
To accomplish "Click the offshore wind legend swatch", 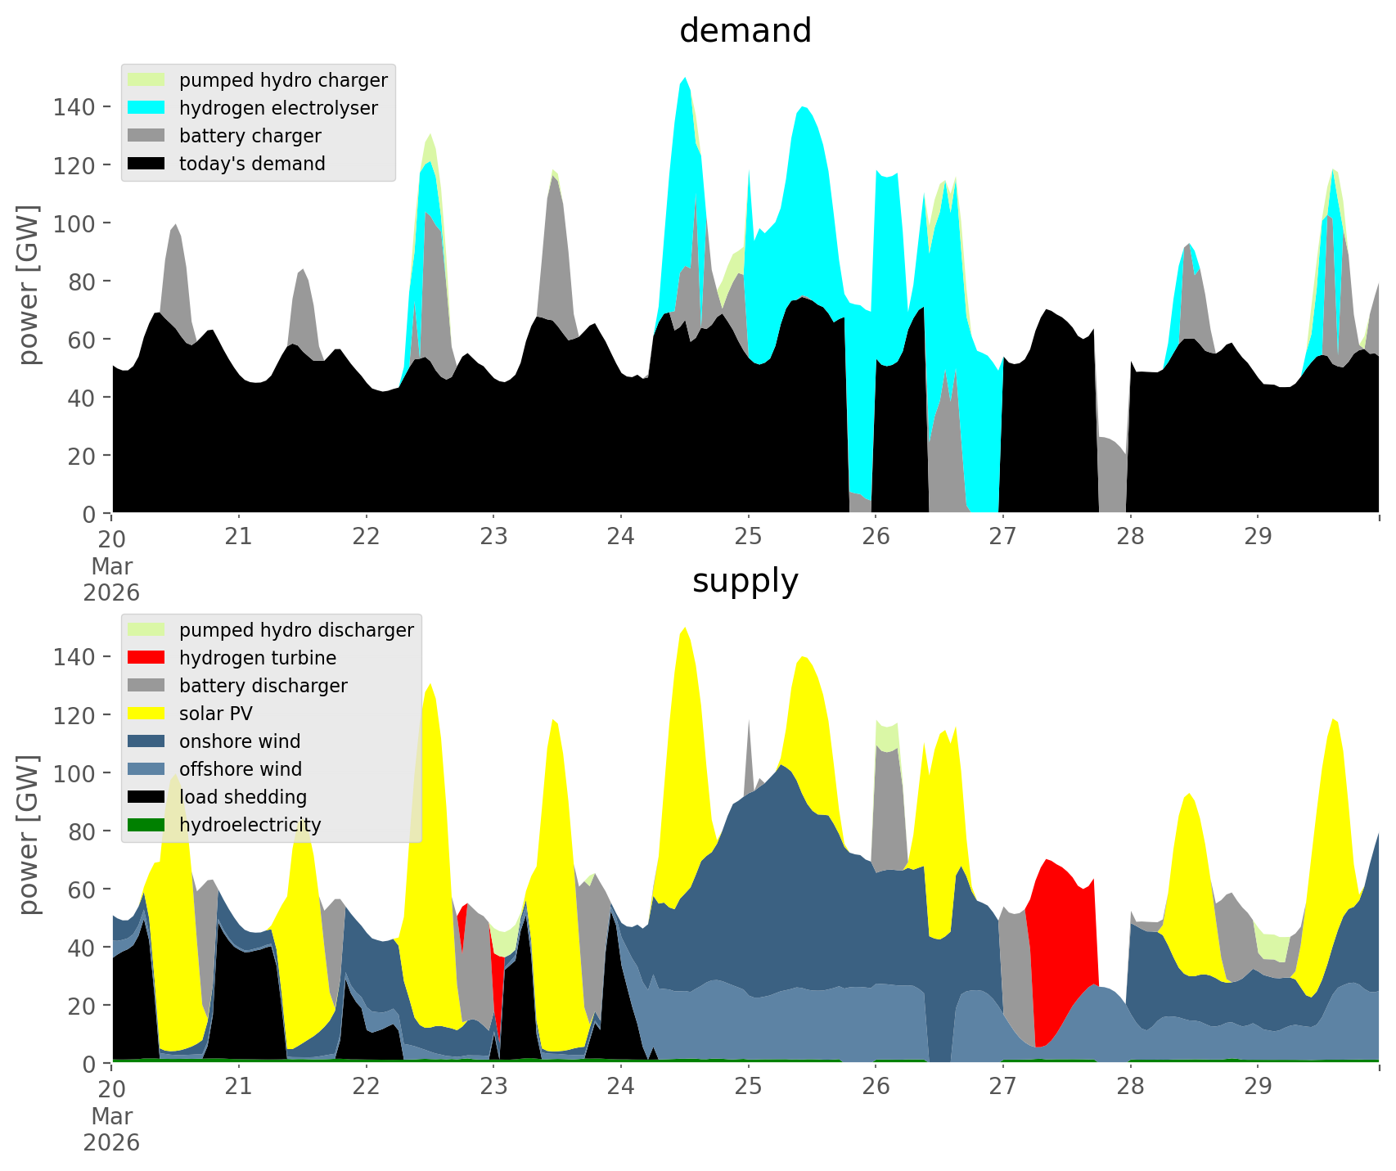I will (146, 769).
